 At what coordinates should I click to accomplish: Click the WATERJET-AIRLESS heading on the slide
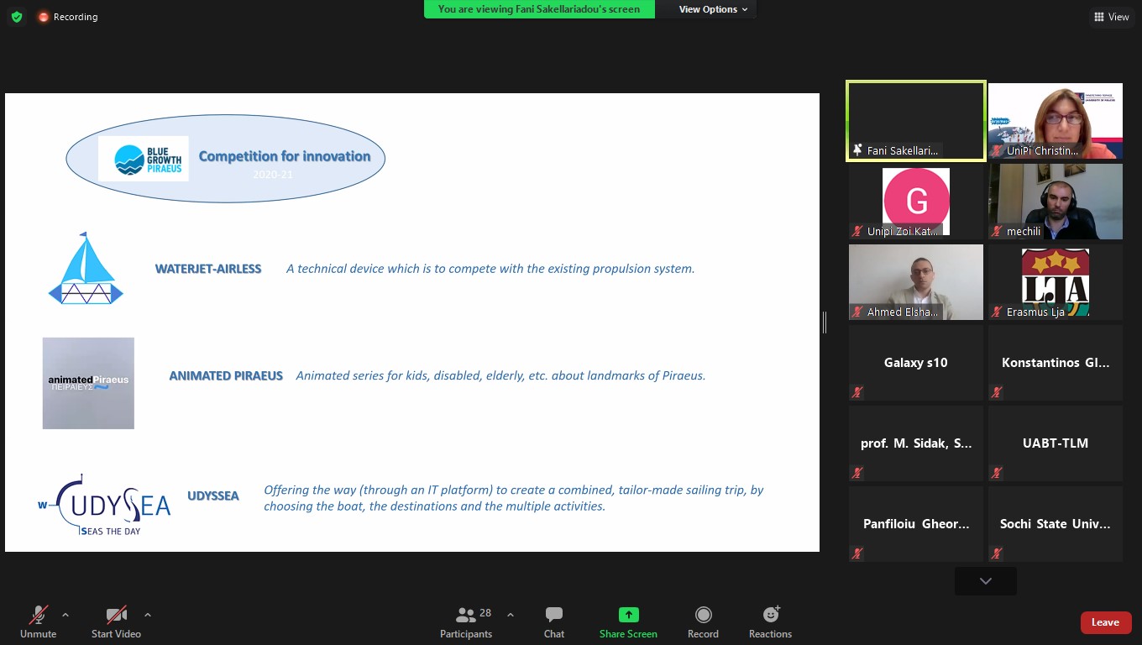click(x=208, y=269)
